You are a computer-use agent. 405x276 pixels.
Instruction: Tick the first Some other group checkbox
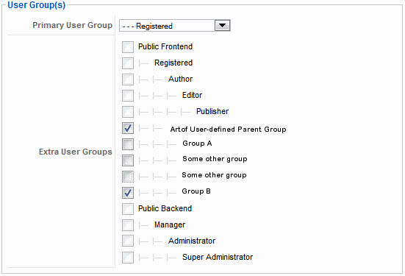[x=128, y=160]
